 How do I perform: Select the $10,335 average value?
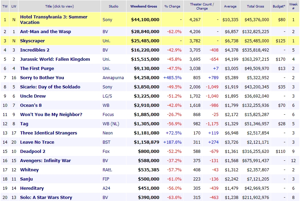(230, 19)
